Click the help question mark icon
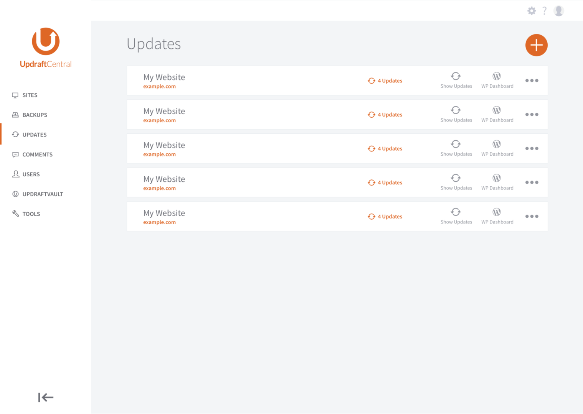 pyautogui.click(x=544, y=11)
